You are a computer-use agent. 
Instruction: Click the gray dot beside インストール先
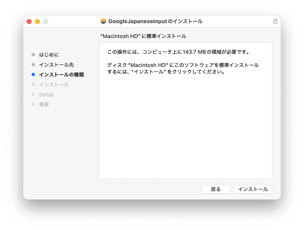pyautogui.click(x=33, y=65)
